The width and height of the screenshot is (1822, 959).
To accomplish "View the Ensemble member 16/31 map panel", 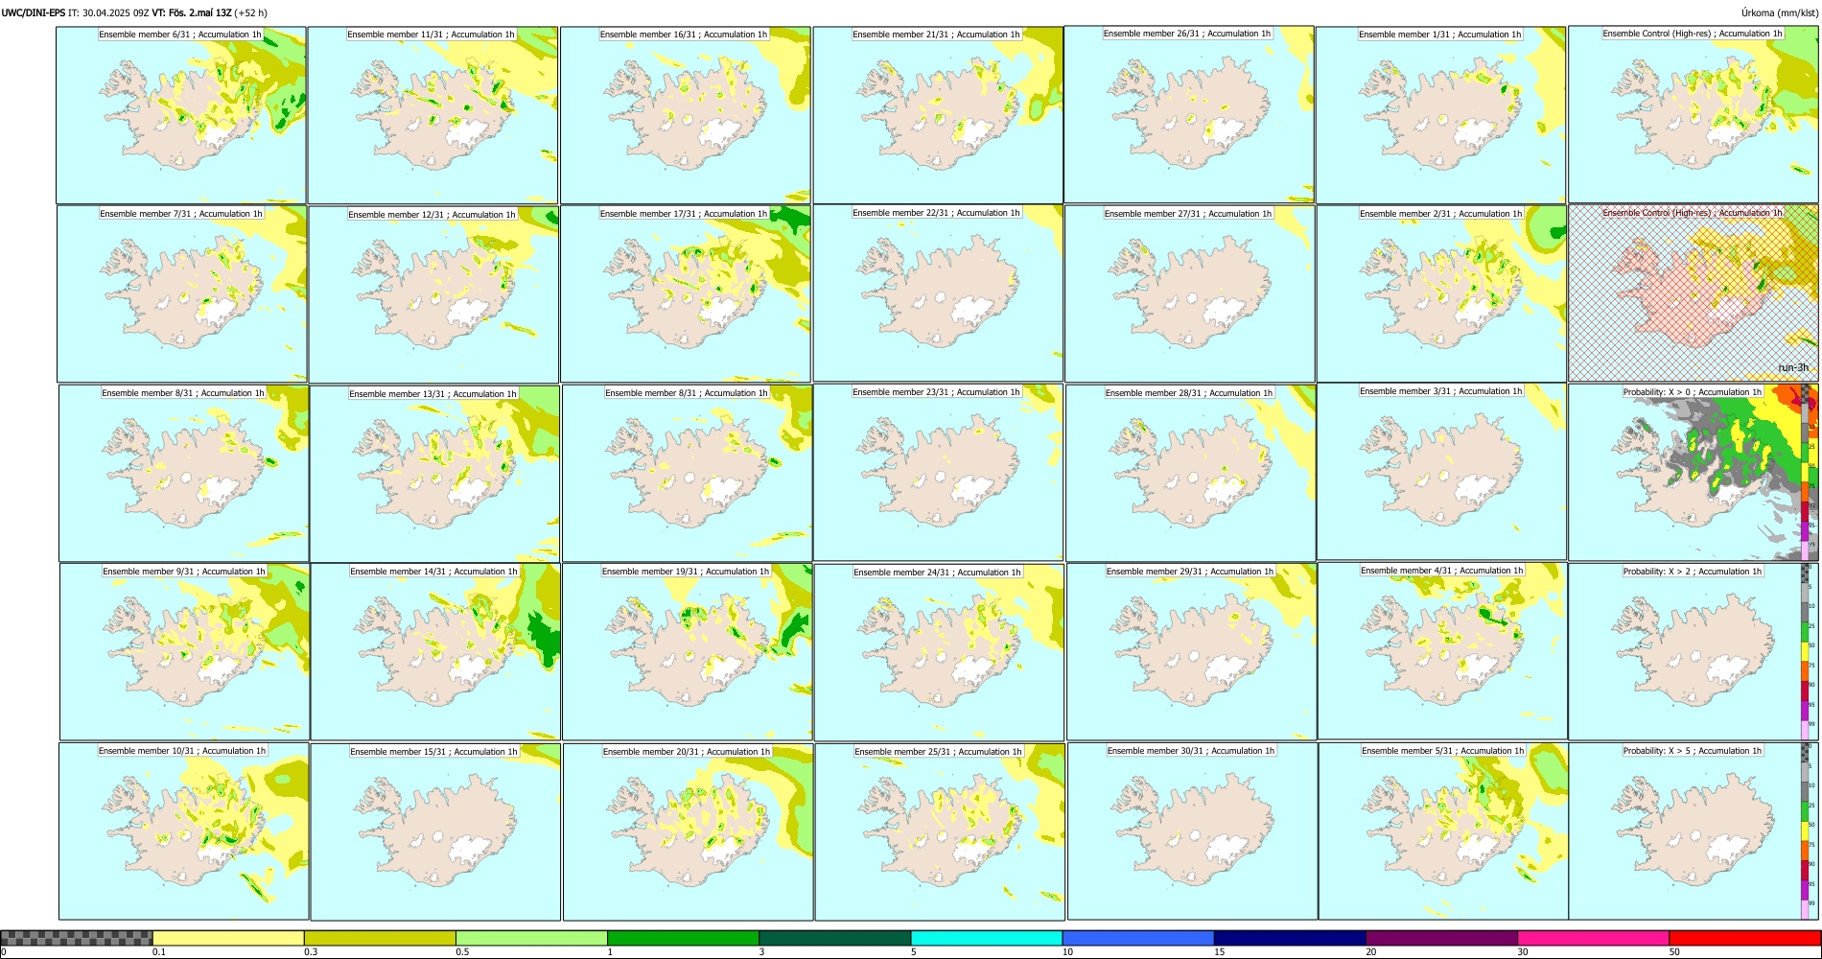I will (x=686, y=115).
